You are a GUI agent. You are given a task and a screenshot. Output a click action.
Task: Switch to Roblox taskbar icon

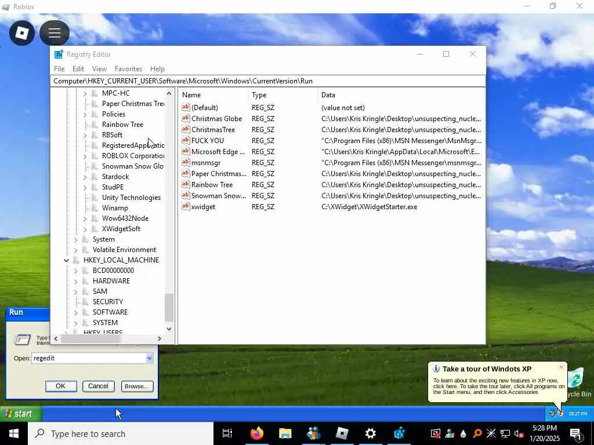point(342,433)
